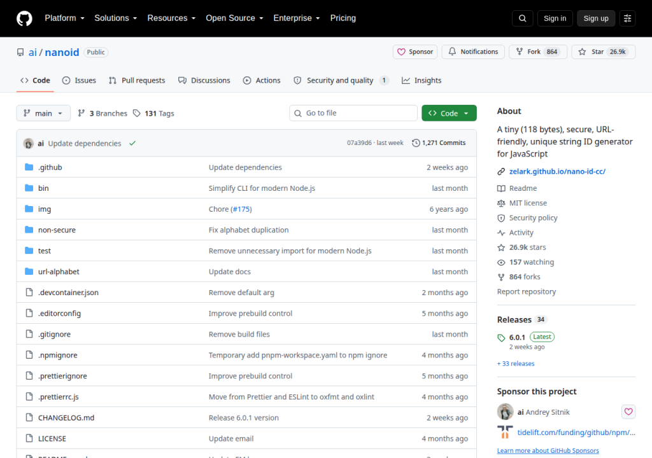Expand the Enterprise menu
652x458 pixels.
297,18
